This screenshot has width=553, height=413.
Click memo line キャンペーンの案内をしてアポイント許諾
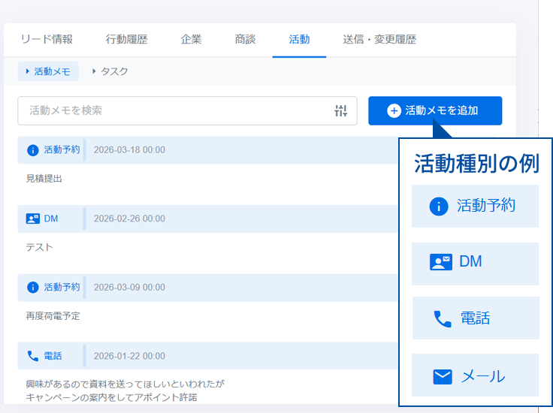(111, 398)
